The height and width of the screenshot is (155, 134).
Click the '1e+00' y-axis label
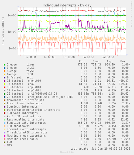(x=12, y=32)
